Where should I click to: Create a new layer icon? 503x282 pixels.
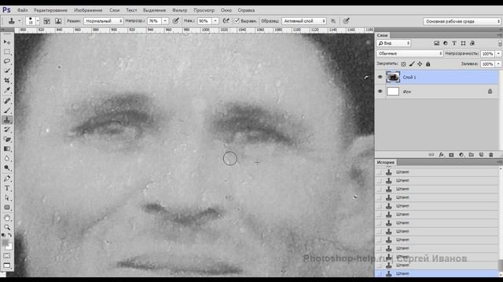(x=481, y=155)
